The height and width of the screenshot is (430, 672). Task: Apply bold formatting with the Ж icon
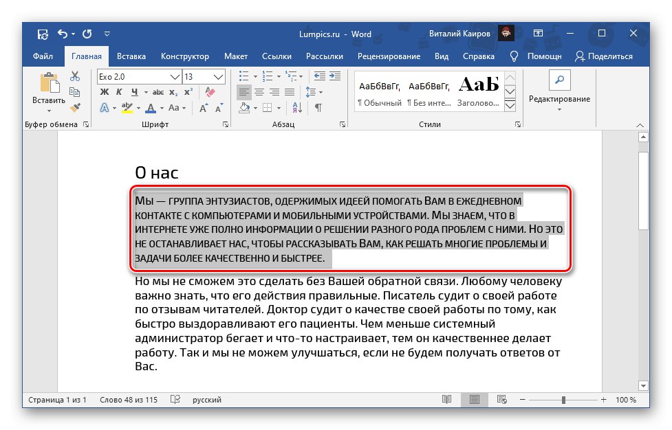click(x=104, y=91)
